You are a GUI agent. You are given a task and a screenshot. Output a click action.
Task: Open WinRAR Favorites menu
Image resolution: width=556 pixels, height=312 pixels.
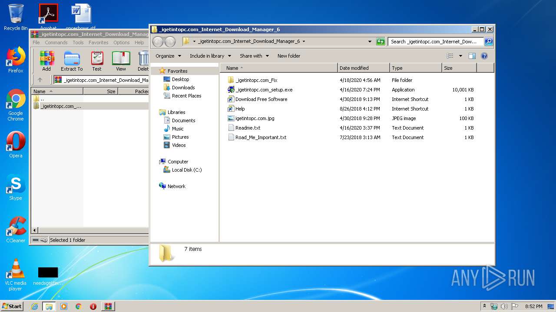coord(99,42)
